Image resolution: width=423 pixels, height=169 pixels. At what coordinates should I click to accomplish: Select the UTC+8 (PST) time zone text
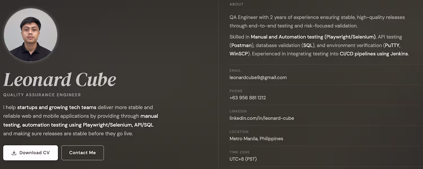(243, 159)
